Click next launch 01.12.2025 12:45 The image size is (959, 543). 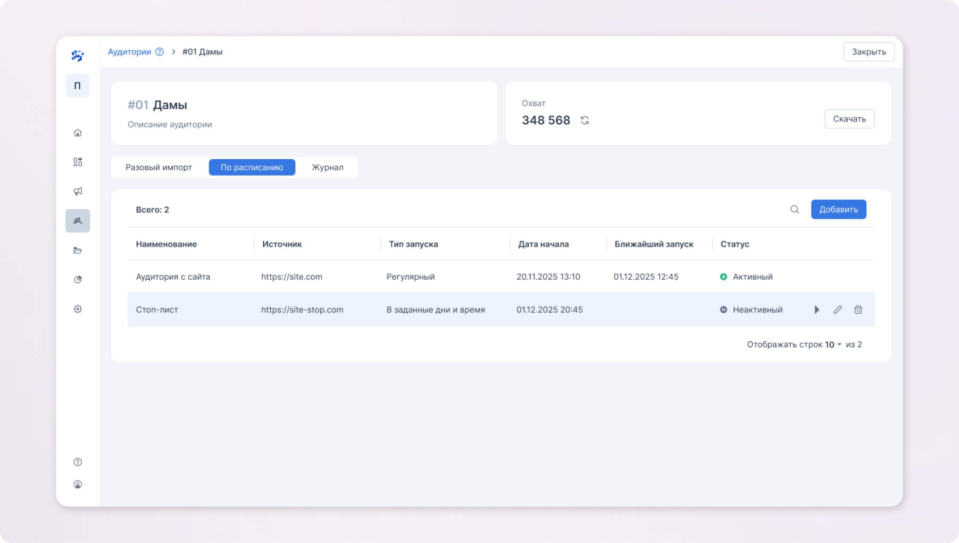(646, 277)
